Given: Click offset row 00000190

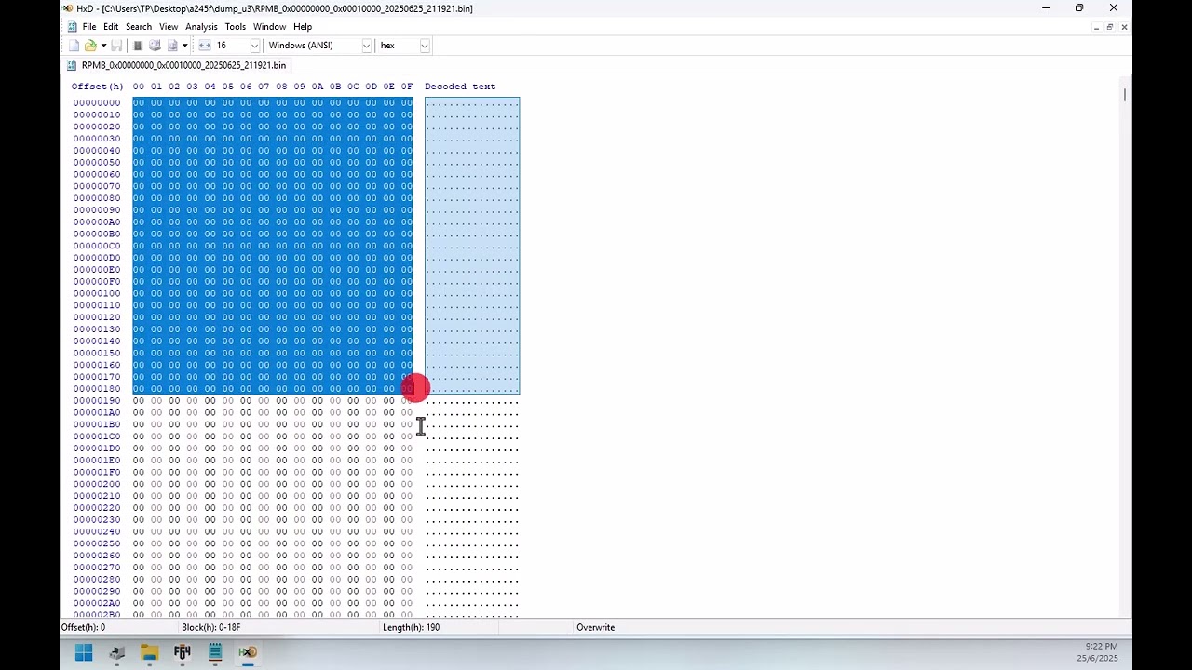Looking at the screenshot, I should pos(97,401).
